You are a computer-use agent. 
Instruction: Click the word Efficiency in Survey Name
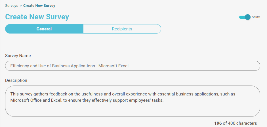point(20,66)
